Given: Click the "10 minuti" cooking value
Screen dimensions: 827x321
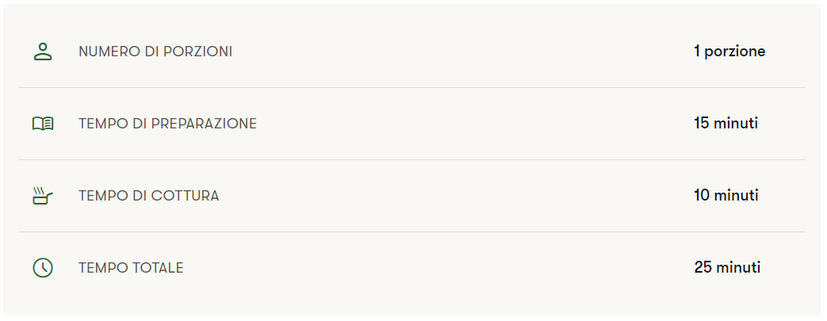Looking at the screenshot, I should 726,196.
